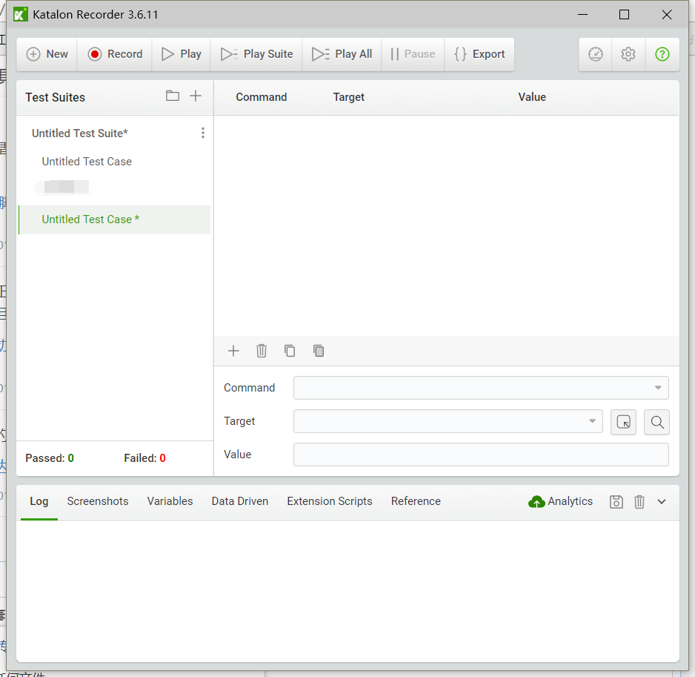
Task: Select the Untitled Test Suite* row
Action: tap(113, 133)
